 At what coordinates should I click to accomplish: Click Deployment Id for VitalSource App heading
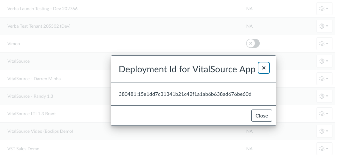187,69
